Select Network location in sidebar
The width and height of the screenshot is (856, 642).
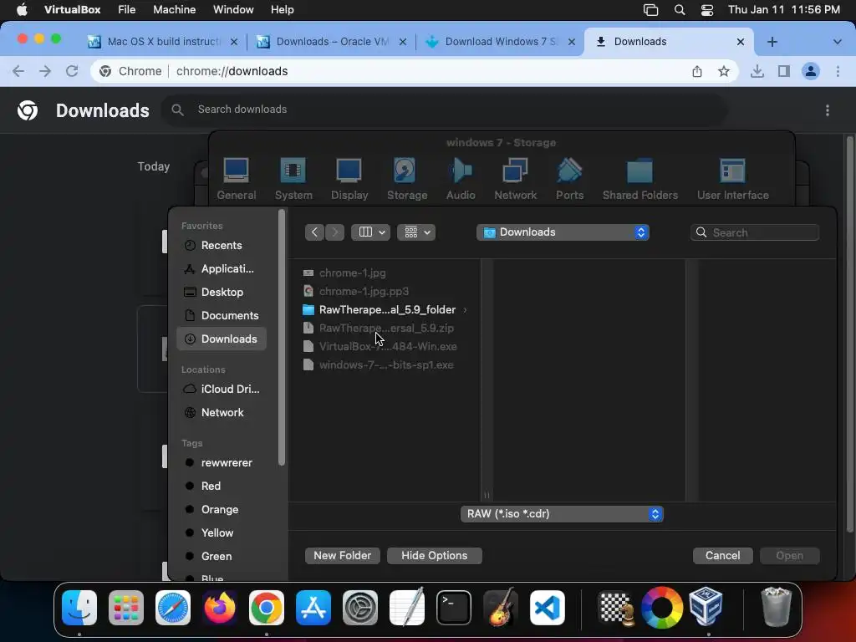point(222,413)
